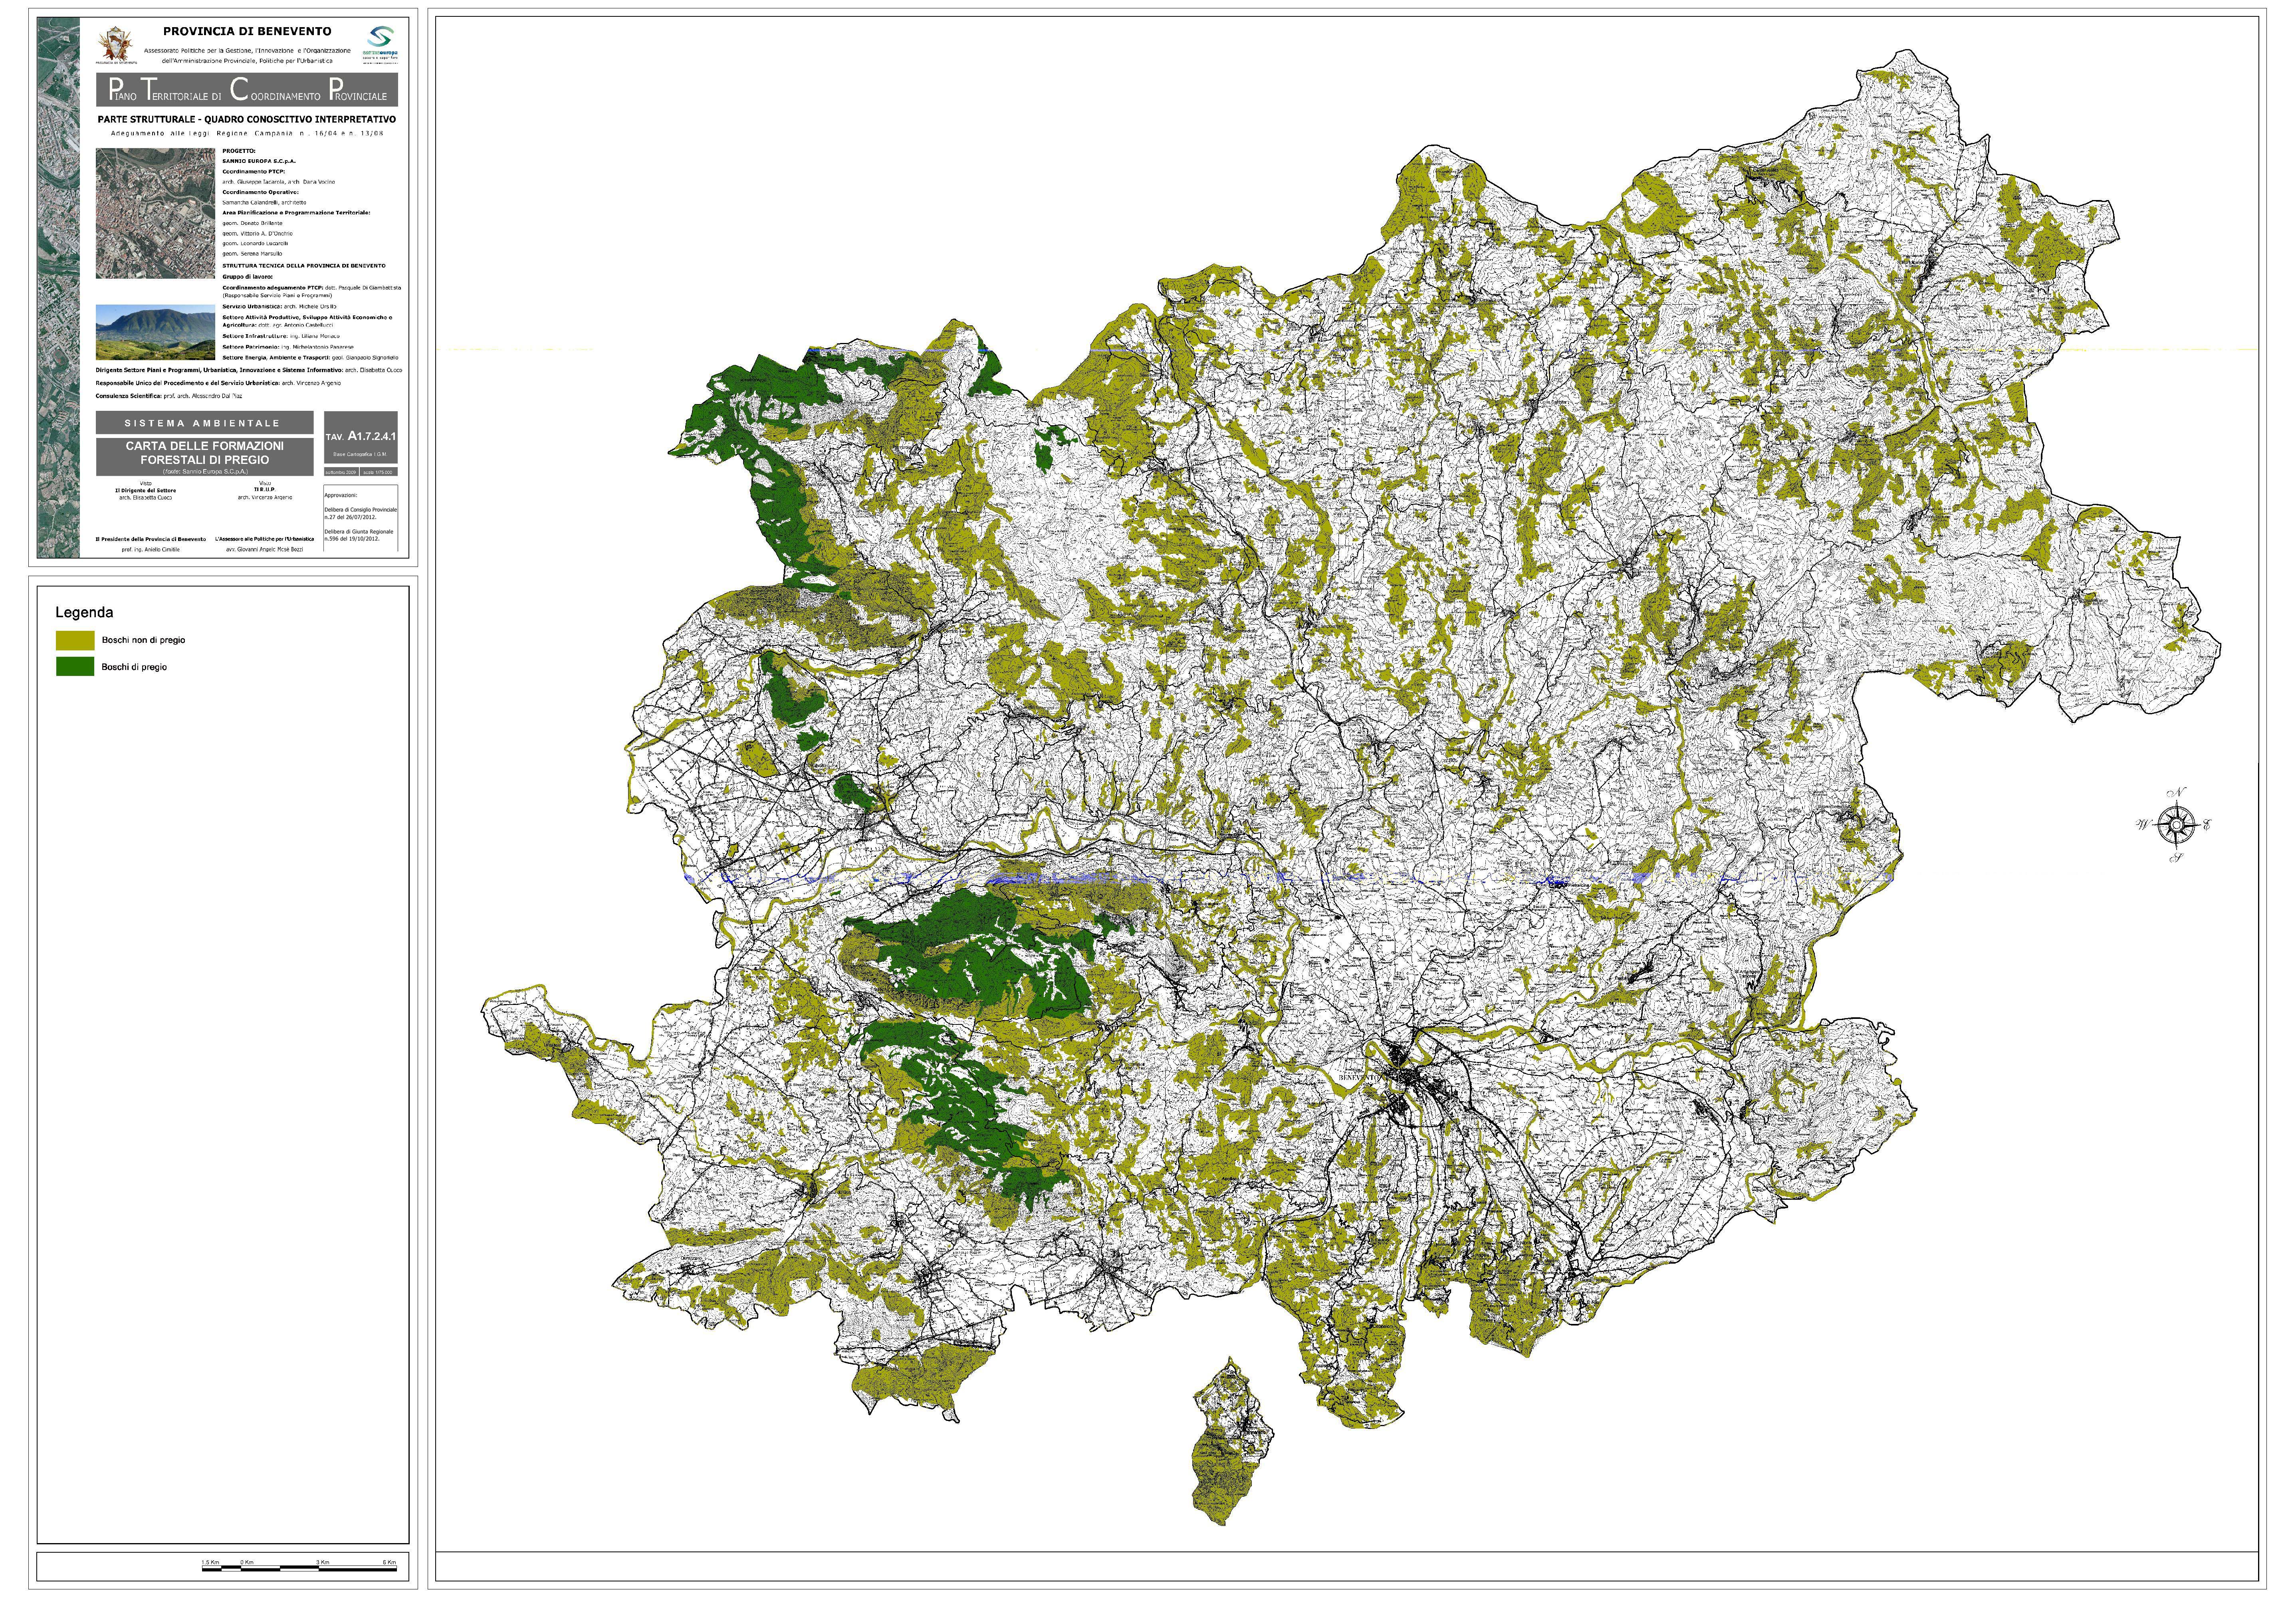Click the 'SISTEMA AMBIENTALE' banner
Image resolution: width=2296 pixels, height=1597 pixels.
(x=205, y=423)
